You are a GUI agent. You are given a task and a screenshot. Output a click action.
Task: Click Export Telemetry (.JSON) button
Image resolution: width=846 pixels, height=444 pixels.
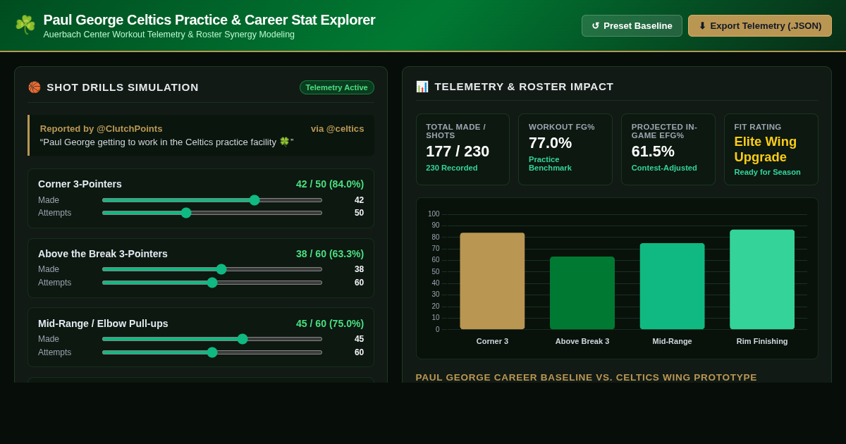pyautogui.click(x=760, y=26)
